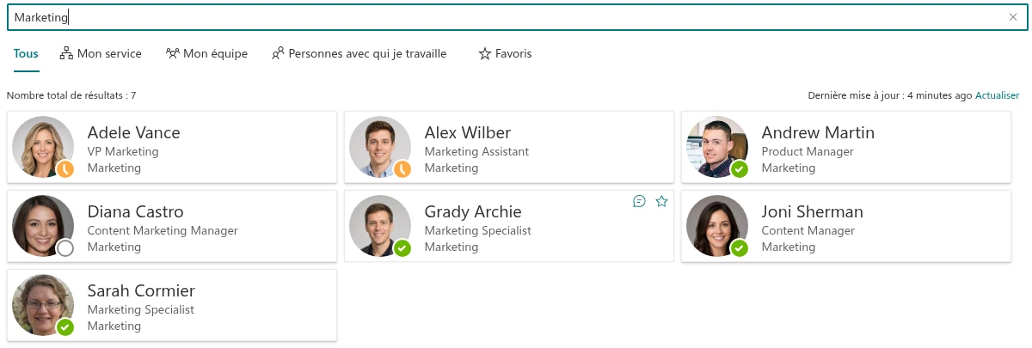This screenshot has height=348, width=1032.
Task: Click the Content Manager job title
Action: click(808, 230)
